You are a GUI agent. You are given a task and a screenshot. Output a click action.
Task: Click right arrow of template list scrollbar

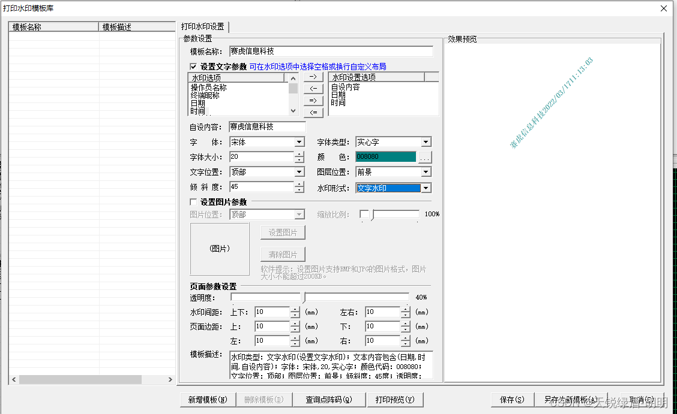(x=170, y=379)
